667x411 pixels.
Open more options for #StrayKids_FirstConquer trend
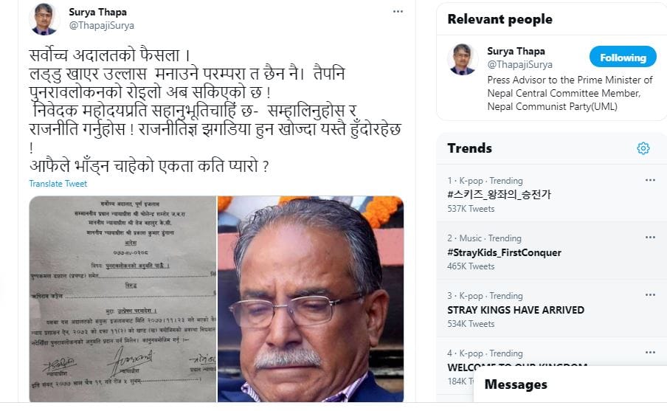point(650,238)
